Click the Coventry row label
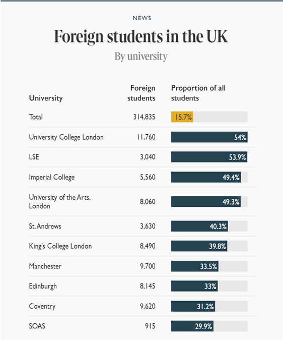The width and height of the screenshot is (283, 340). coord(42,306)
